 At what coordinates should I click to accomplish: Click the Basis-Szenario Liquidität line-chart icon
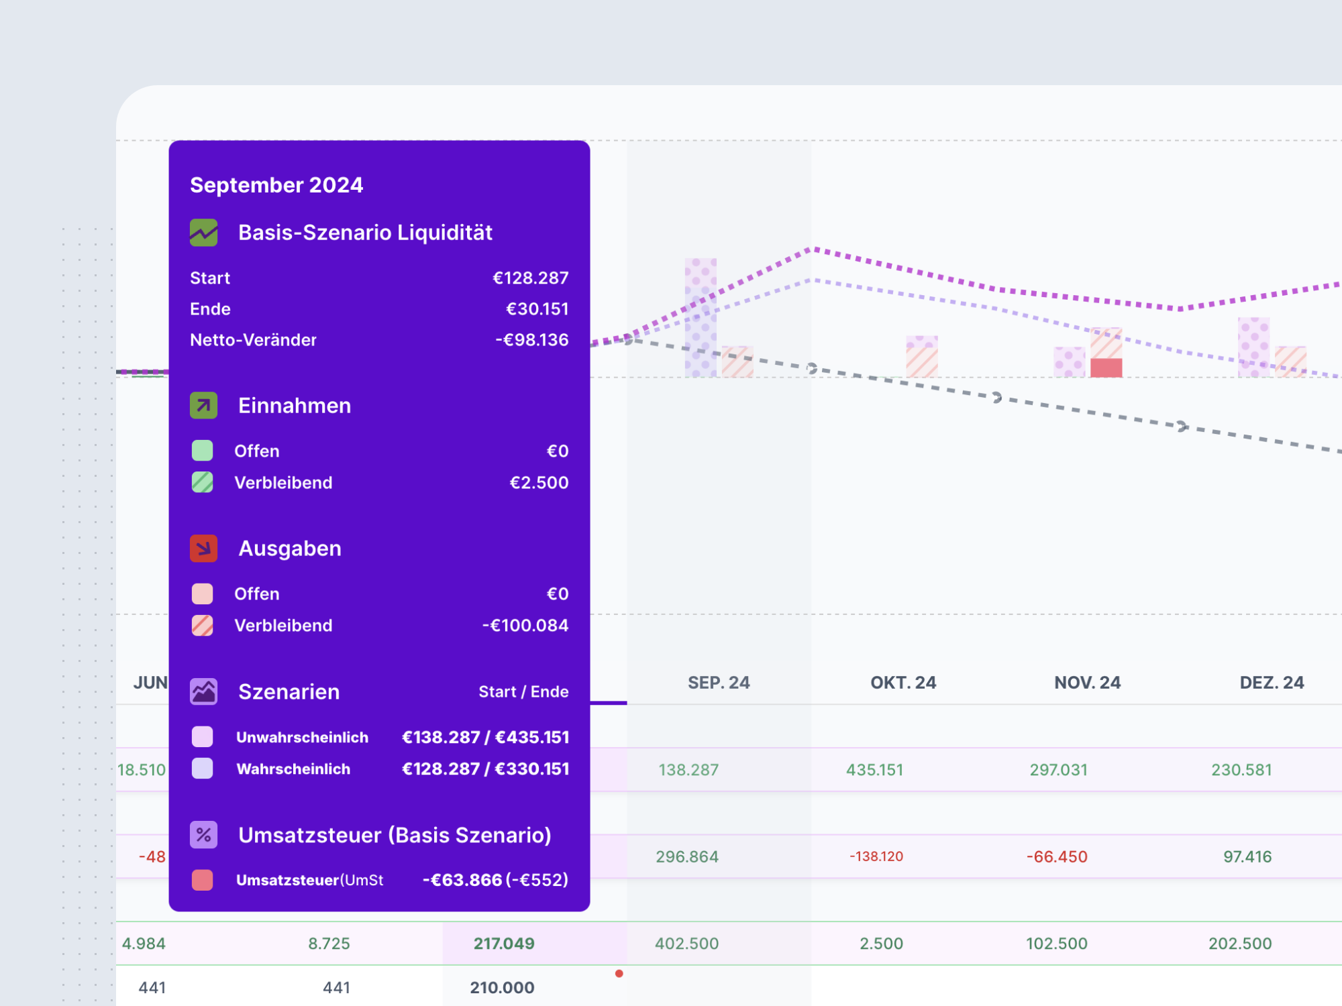click(x=203, y=231)
